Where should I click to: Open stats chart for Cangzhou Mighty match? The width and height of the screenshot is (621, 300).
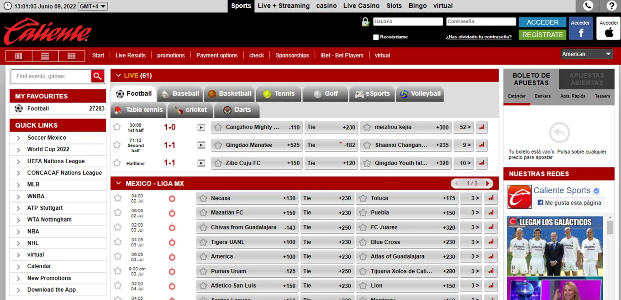pyautogui.click(x=482, y=127)
